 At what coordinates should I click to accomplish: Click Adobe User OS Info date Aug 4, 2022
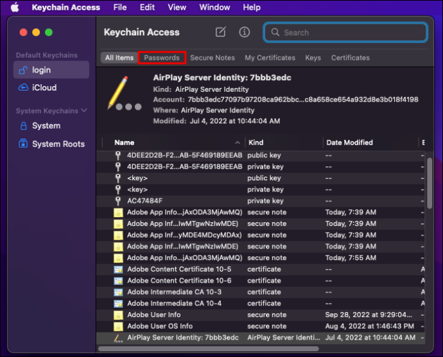pos(370,326)
